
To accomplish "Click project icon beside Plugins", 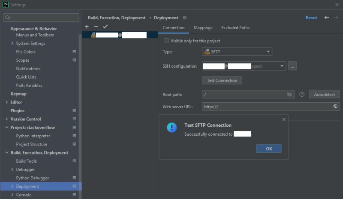I will coord(74,110).
